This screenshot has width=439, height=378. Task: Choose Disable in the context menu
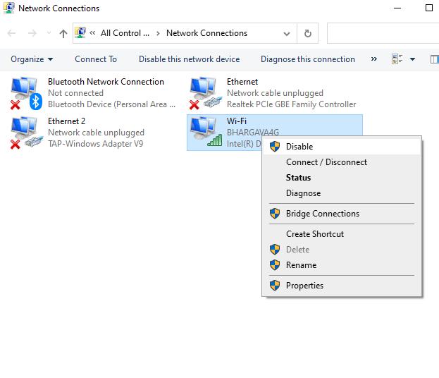[342, 147]
